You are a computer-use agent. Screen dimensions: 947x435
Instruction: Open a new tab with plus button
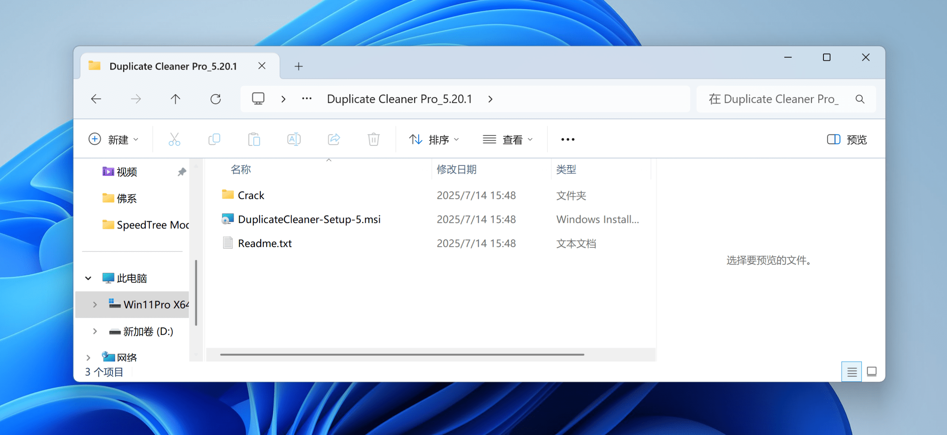click(299, 66)
